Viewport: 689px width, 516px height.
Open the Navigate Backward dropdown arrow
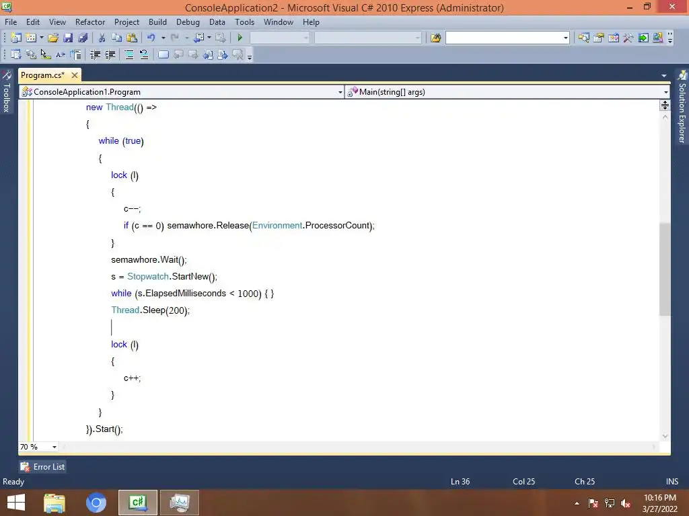click(x=209, y=38)
